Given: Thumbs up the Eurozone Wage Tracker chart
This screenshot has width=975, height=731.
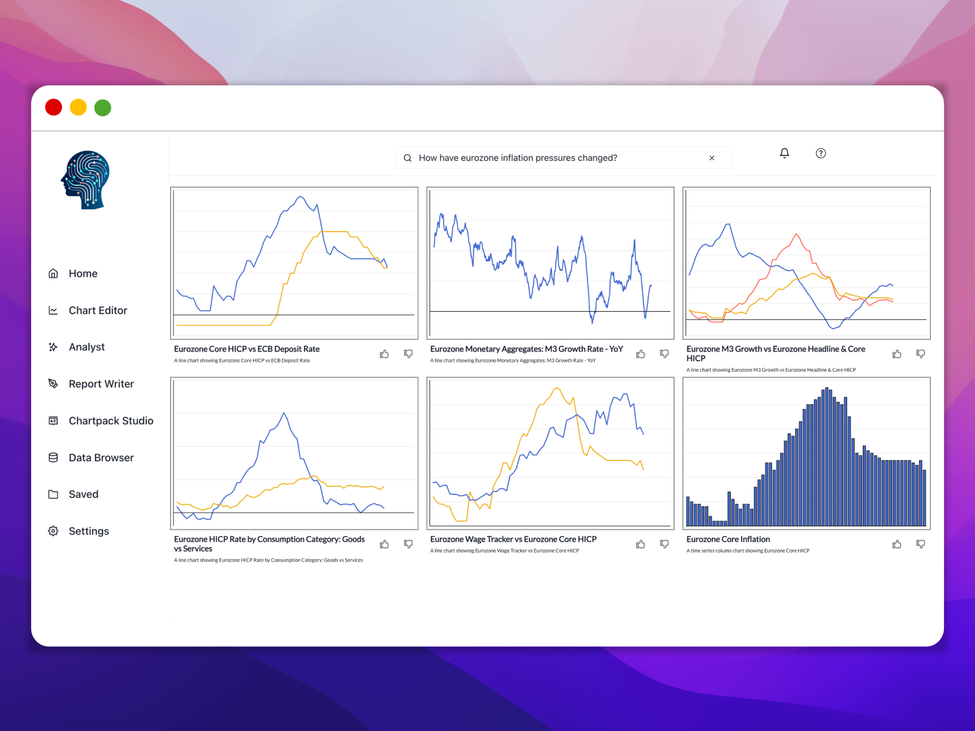Looking at the screenshot, I should [x=640, y=543].
